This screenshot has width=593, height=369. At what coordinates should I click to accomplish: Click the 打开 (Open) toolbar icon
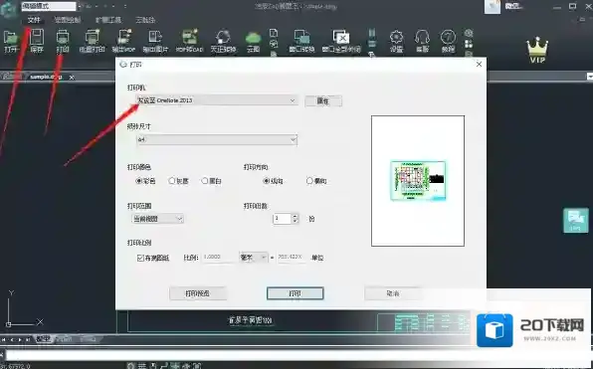tap(10, 41)
